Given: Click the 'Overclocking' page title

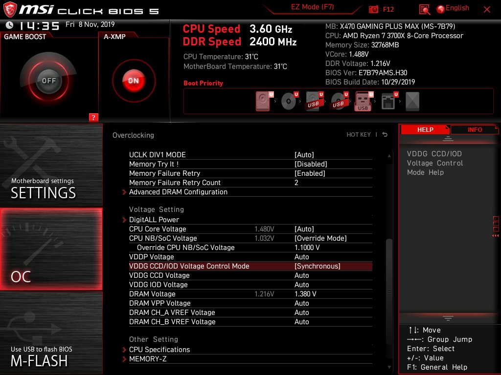Looking at the screenshot, I should pos(133,135).
